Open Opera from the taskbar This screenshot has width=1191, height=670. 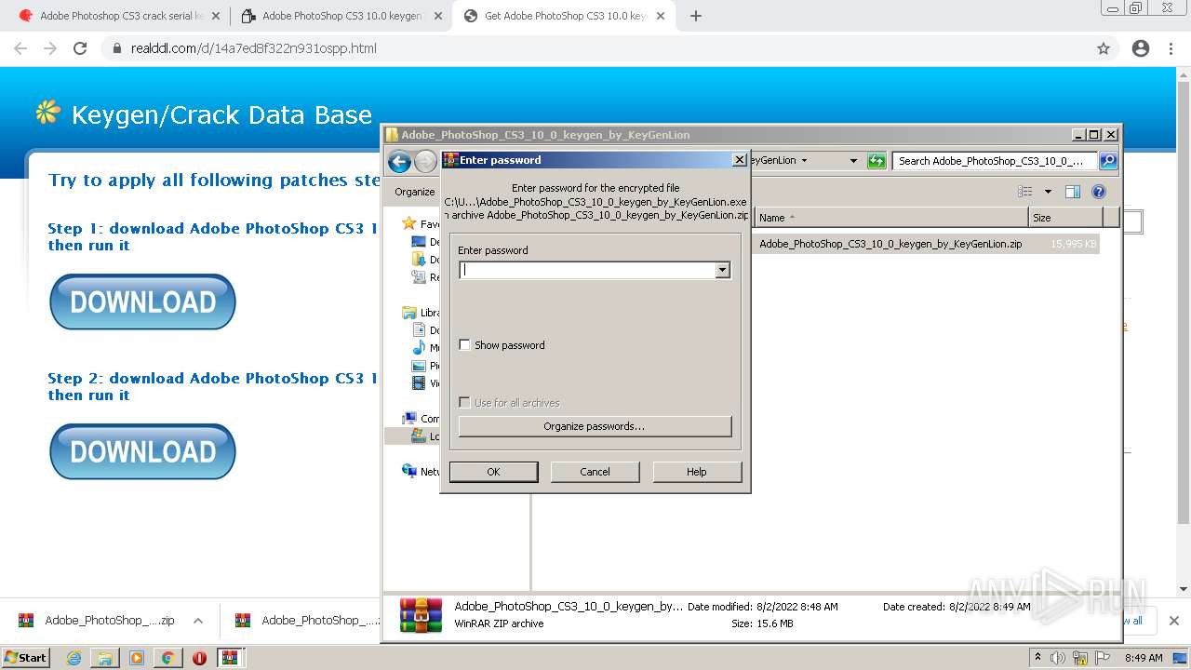click(x=199, y=658)
